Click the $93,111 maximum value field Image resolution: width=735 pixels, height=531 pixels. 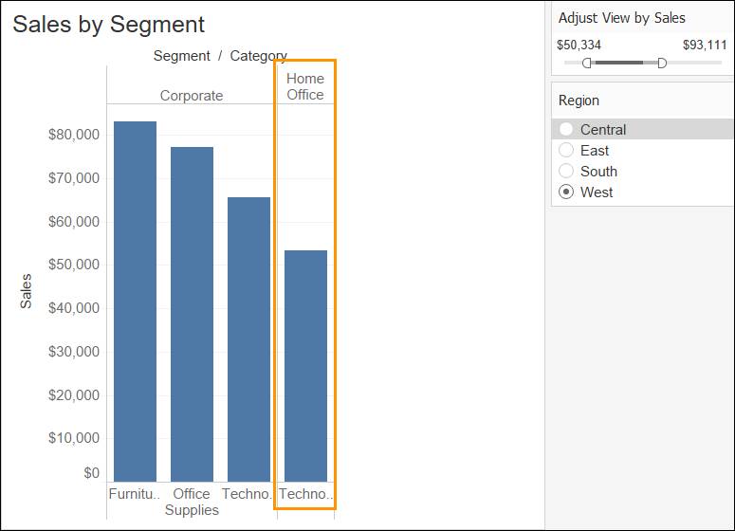[x=705, y=45]
